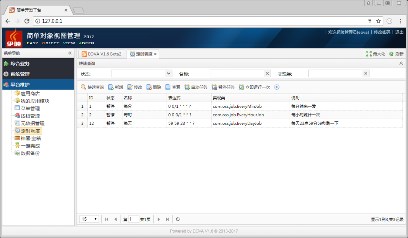This screenshot has height=238, width=408.
Task: Close the 定时调度 tab
Action: click(155, 54)
